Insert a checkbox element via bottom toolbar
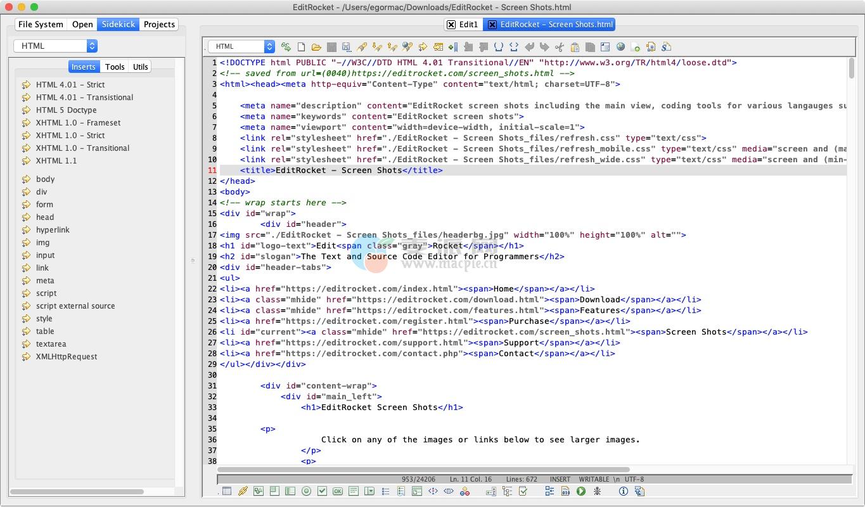 (x=322, y=491)
